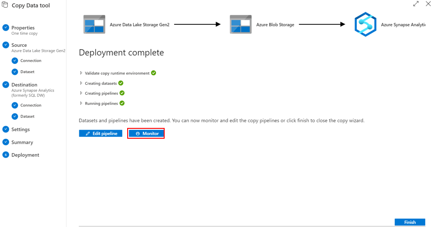This screenshot has width=433, height=227.
Task: Click the Azure Blob Storage icon
Action: (x=240, y=24)
